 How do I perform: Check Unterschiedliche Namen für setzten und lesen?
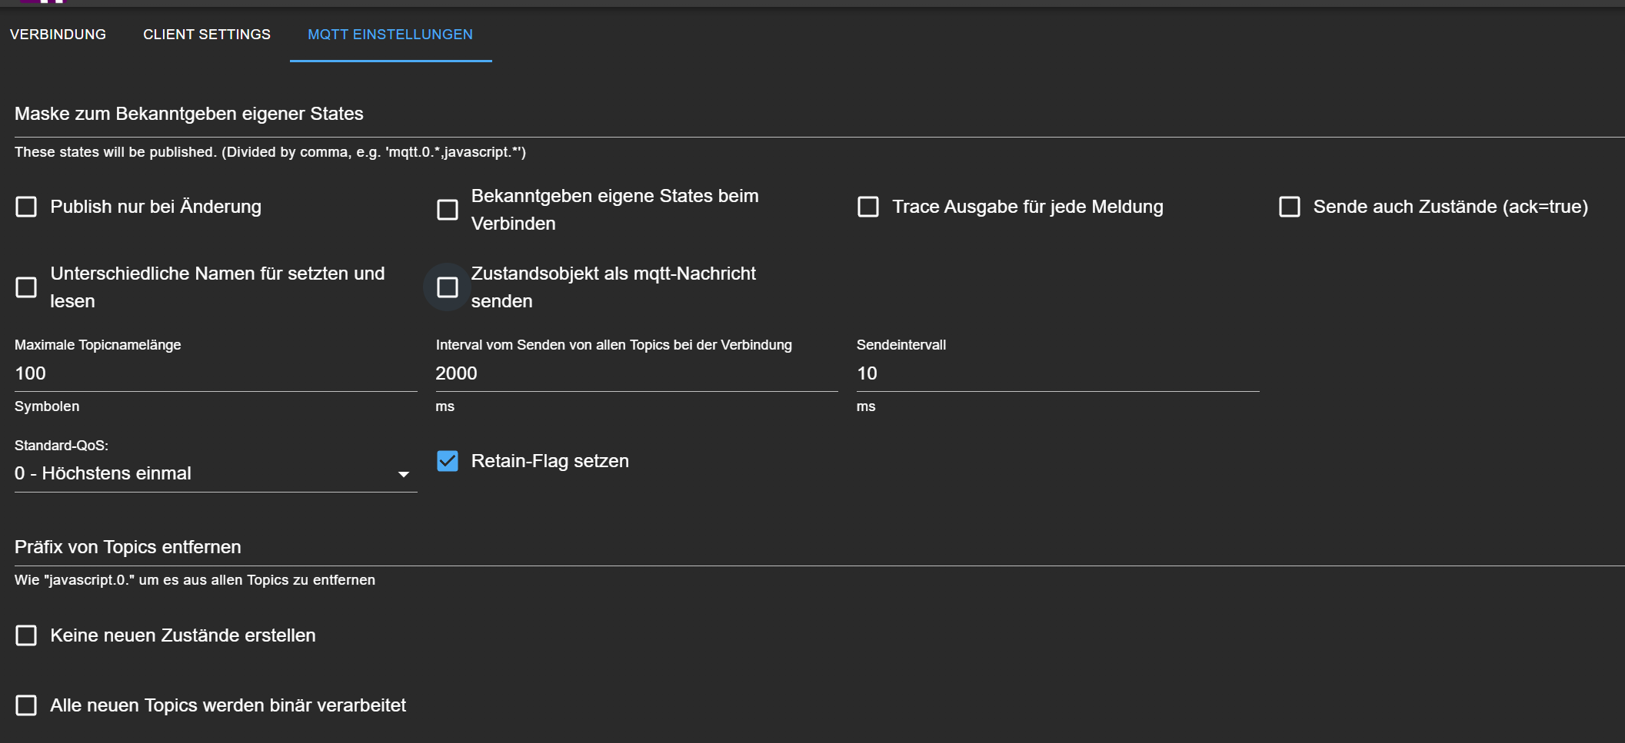pyautogui.click(x=26, y=287)
